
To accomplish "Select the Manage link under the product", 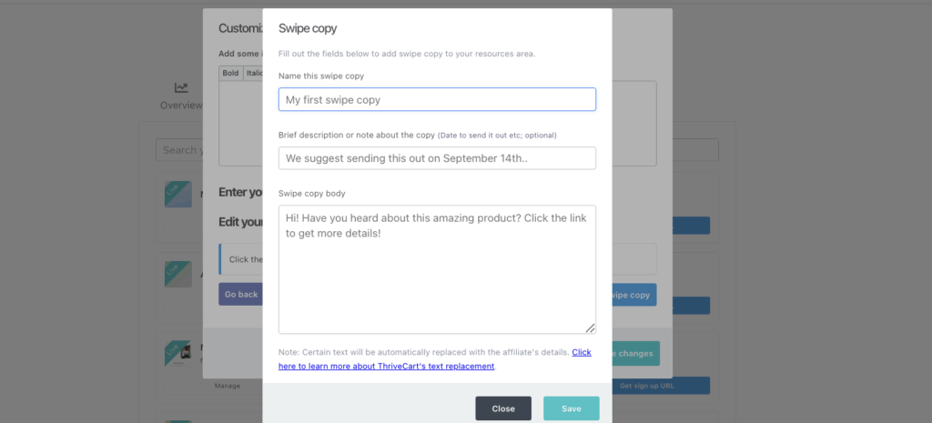I will (228, 386).
